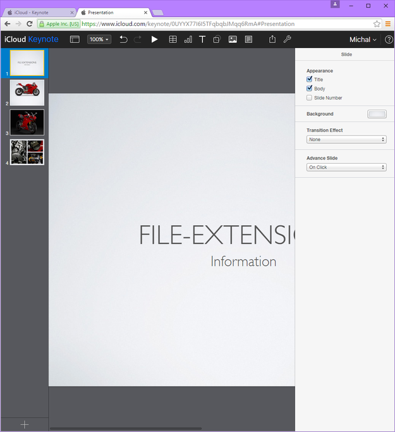
Task: Uncheck the Body appearance checkbox
Action: click(309, 89)
